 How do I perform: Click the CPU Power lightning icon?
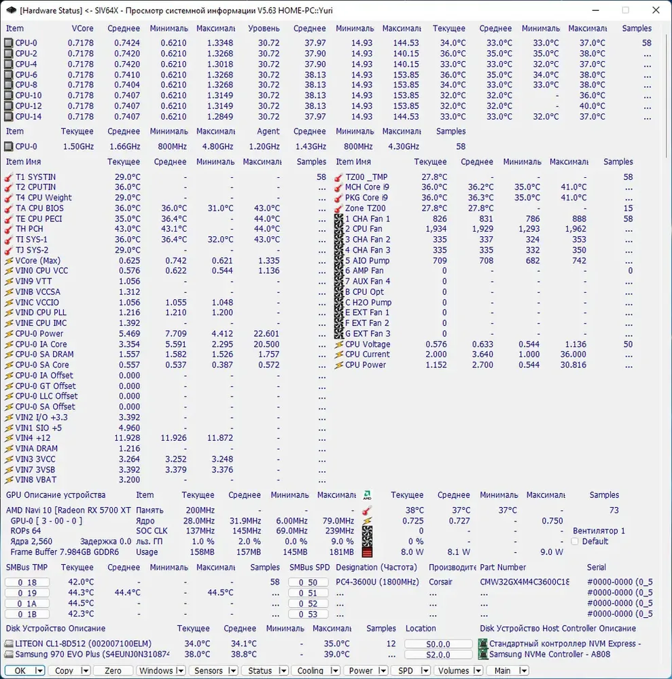tap(339, 365)
